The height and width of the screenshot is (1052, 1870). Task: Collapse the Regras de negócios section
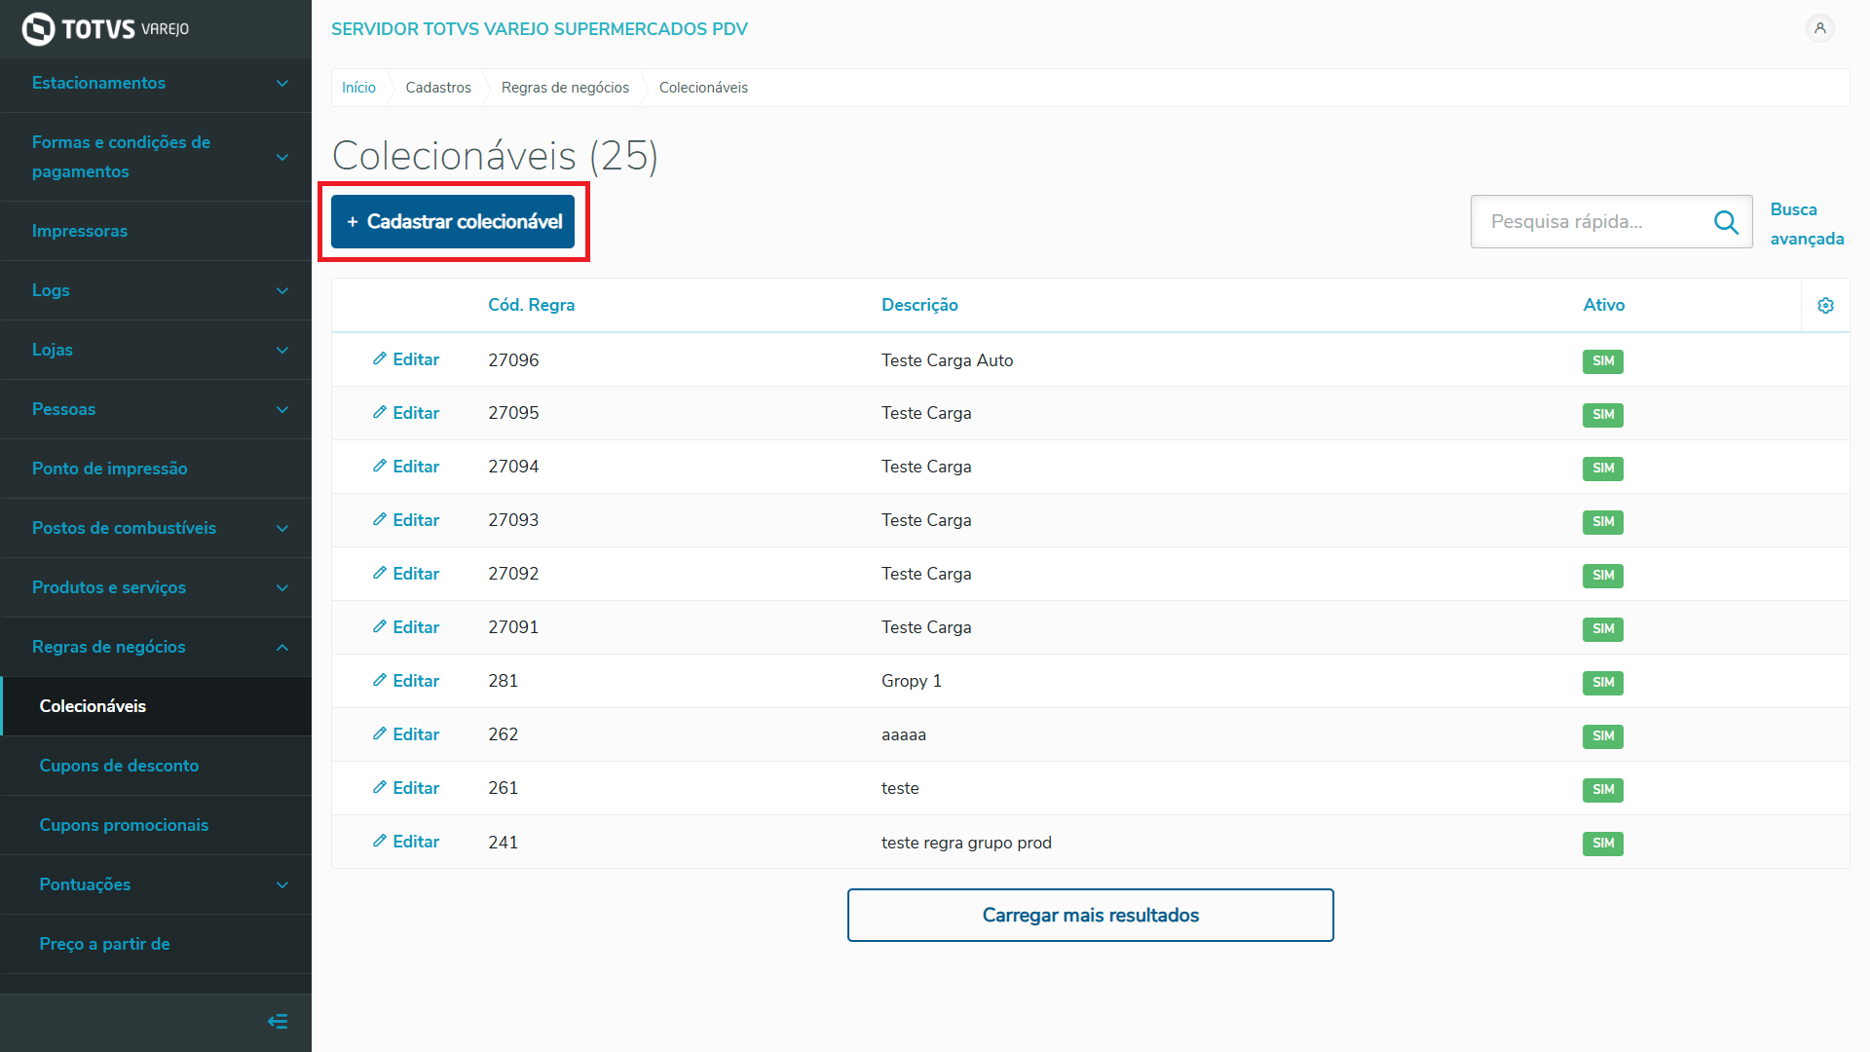tap(282, 648)
